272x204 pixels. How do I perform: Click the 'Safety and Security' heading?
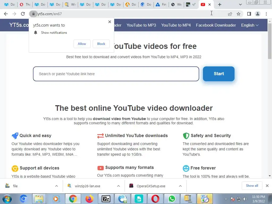(211, 135)
